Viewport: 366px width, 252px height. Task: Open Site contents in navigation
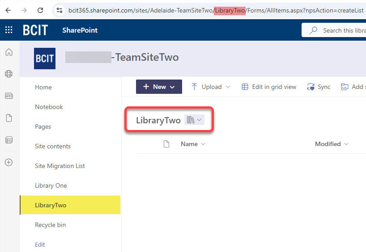[53, 146]
